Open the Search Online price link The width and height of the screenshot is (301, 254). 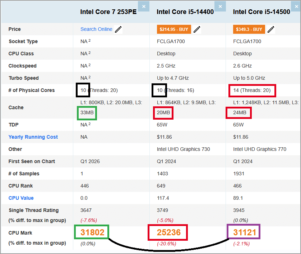pos(96,29)
